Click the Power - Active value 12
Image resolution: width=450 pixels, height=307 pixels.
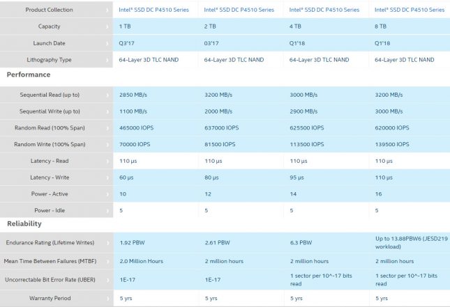coord(208,194)
